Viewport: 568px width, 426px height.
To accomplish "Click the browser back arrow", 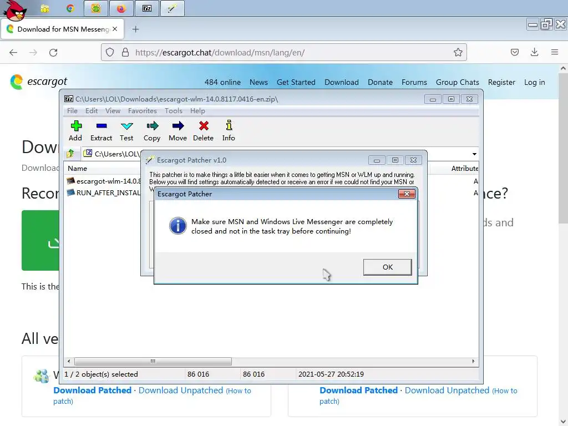I will click(13, 53).
